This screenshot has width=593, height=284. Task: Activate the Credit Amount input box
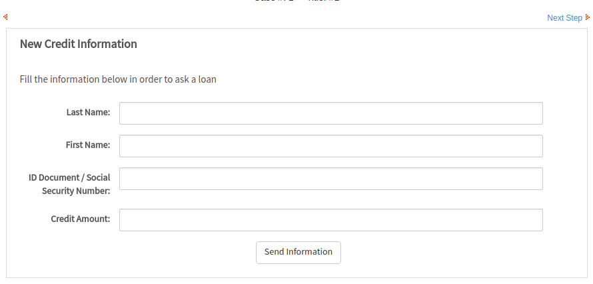coord(330,220)
